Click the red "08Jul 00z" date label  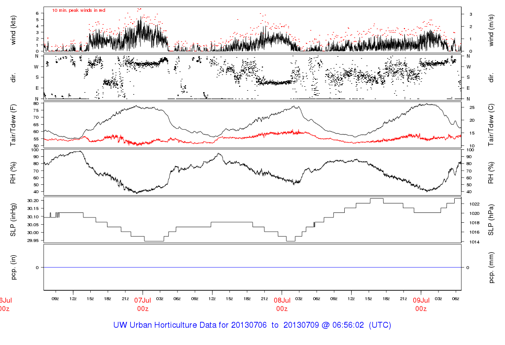coord(282,305)
